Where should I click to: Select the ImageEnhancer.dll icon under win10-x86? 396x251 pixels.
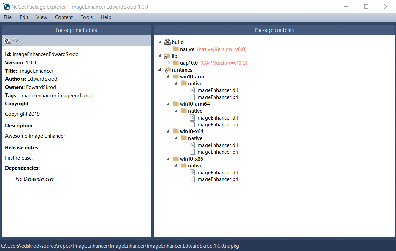pos(192,172)
